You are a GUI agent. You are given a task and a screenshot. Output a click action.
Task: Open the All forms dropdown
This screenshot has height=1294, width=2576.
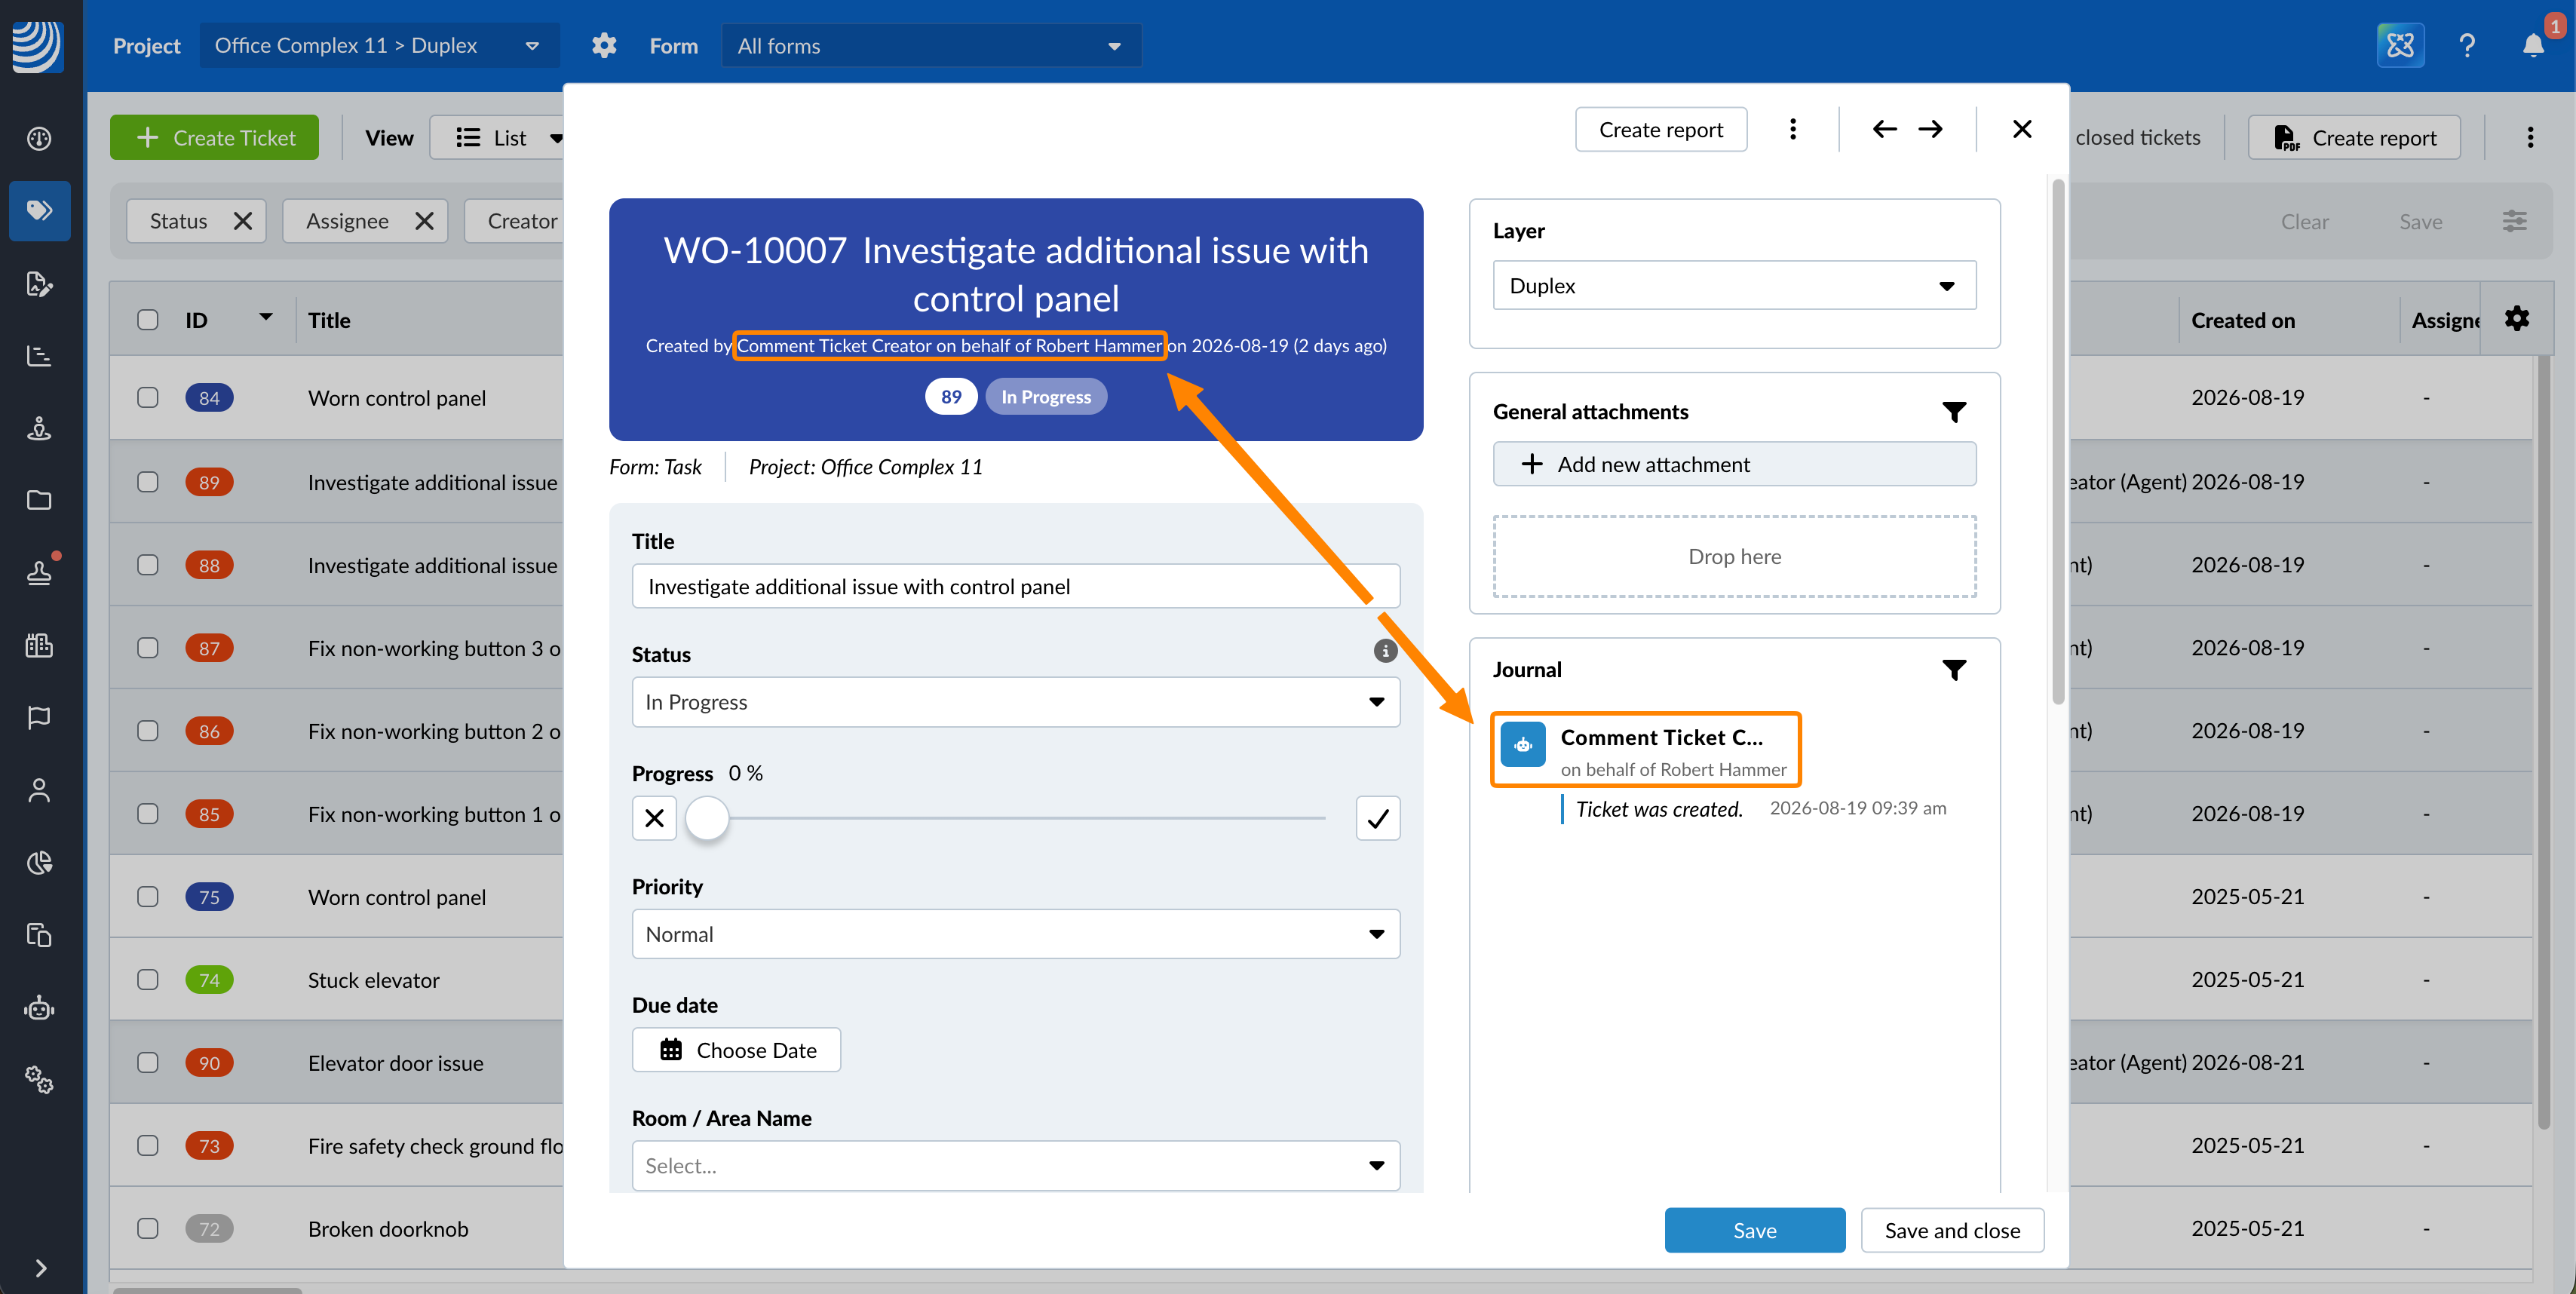[931, 45]
